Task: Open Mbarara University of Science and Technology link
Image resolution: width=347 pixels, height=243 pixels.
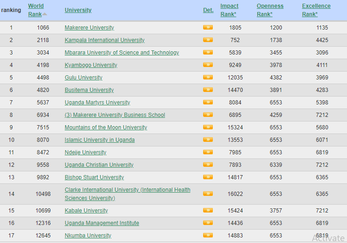Action: pyautogui.click(x=122, y=53)
